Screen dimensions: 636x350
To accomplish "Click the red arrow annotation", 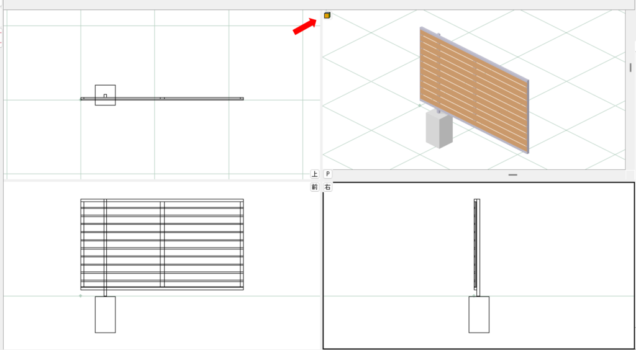I will pos(304,27).
